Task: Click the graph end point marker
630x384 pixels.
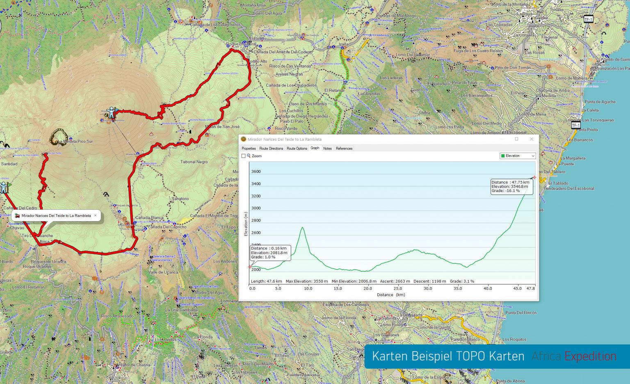Action: point(534,178)
